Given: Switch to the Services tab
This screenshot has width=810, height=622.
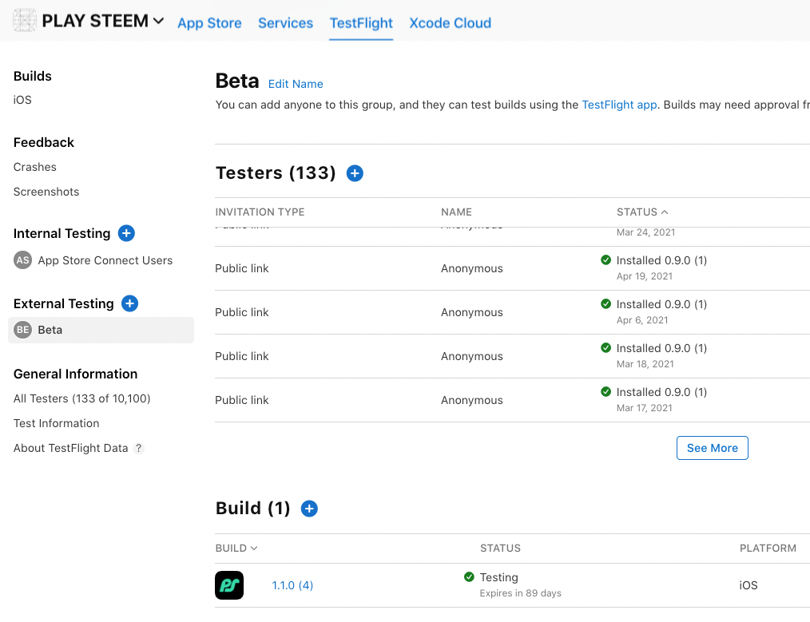Looking at the screenshot, I should click(286, 23).
